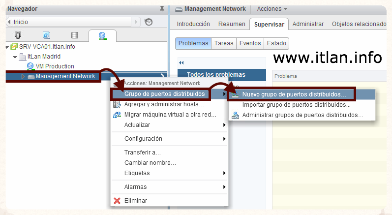Open the Administrar tab
The width and height of the screenshot is (392, 215).
308,24
